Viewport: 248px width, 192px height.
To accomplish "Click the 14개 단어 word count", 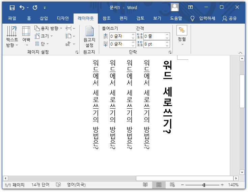I will click(40, 185).
